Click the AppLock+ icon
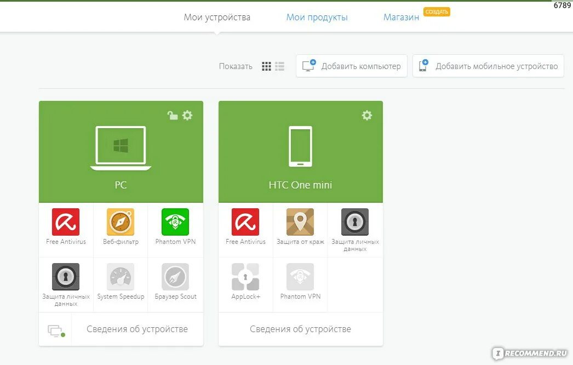The width and height of the screenshot is (573, 365). pyautogui.click(x=245, y=277)
